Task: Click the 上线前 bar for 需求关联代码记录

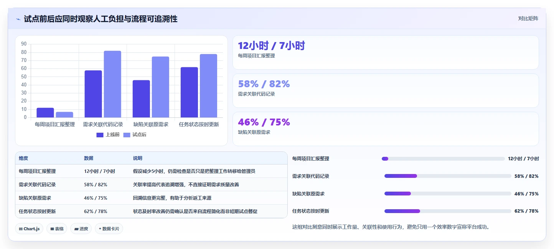Action: 93,94
